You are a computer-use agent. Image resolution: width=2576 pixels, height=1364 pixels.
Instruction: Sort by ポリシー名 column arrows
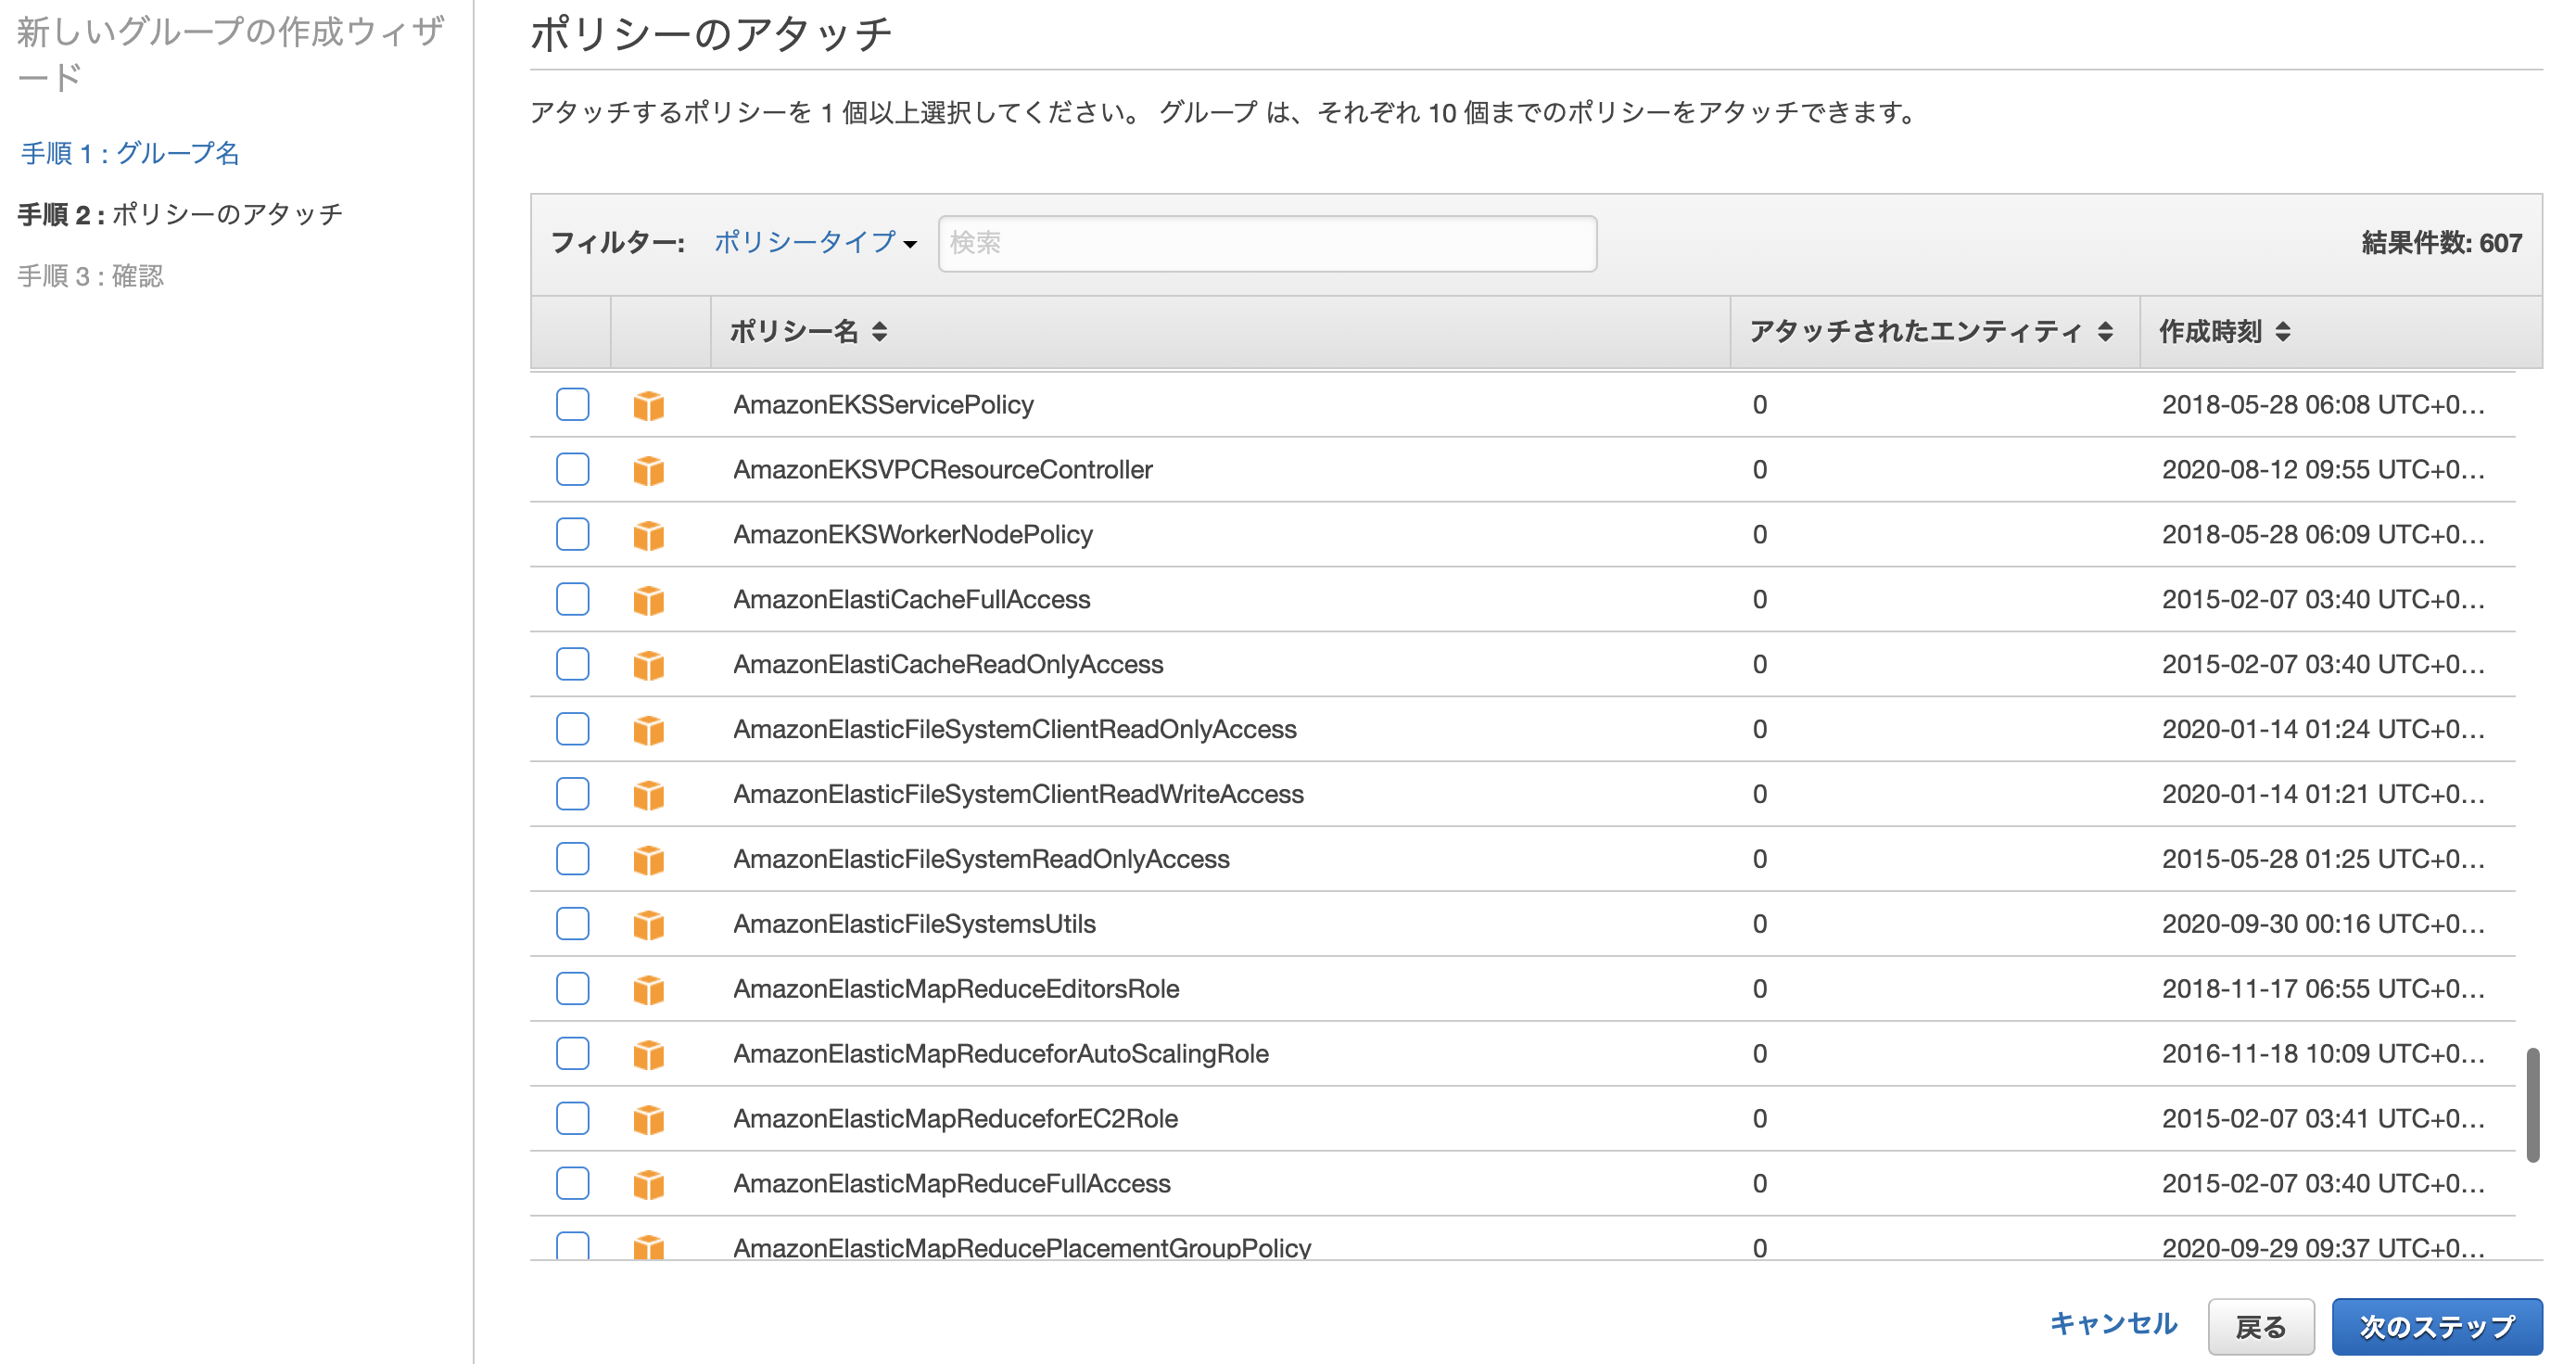point(879,331)
